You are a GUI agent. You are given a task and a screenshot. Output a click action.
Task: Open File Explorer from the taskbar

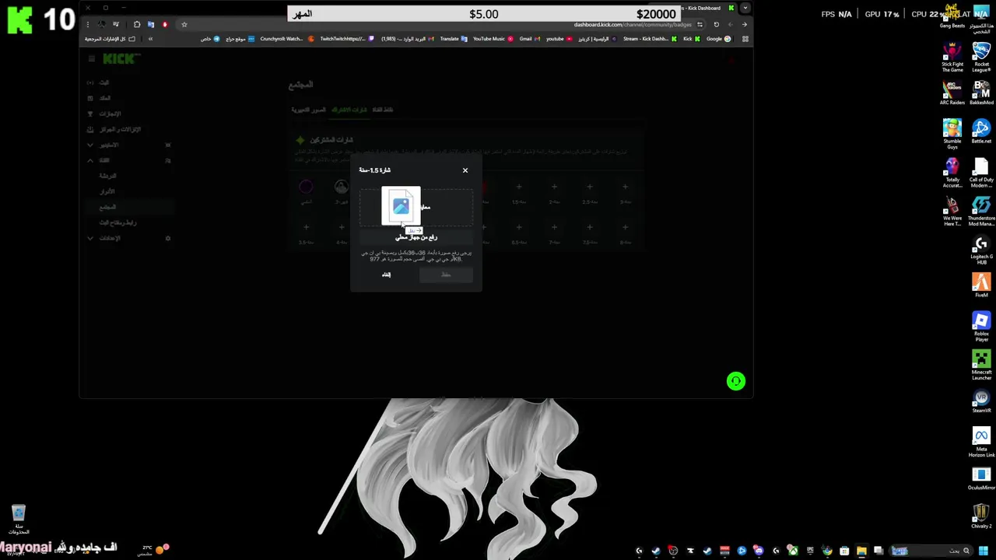pyautogui.click(x=861, y=551)
